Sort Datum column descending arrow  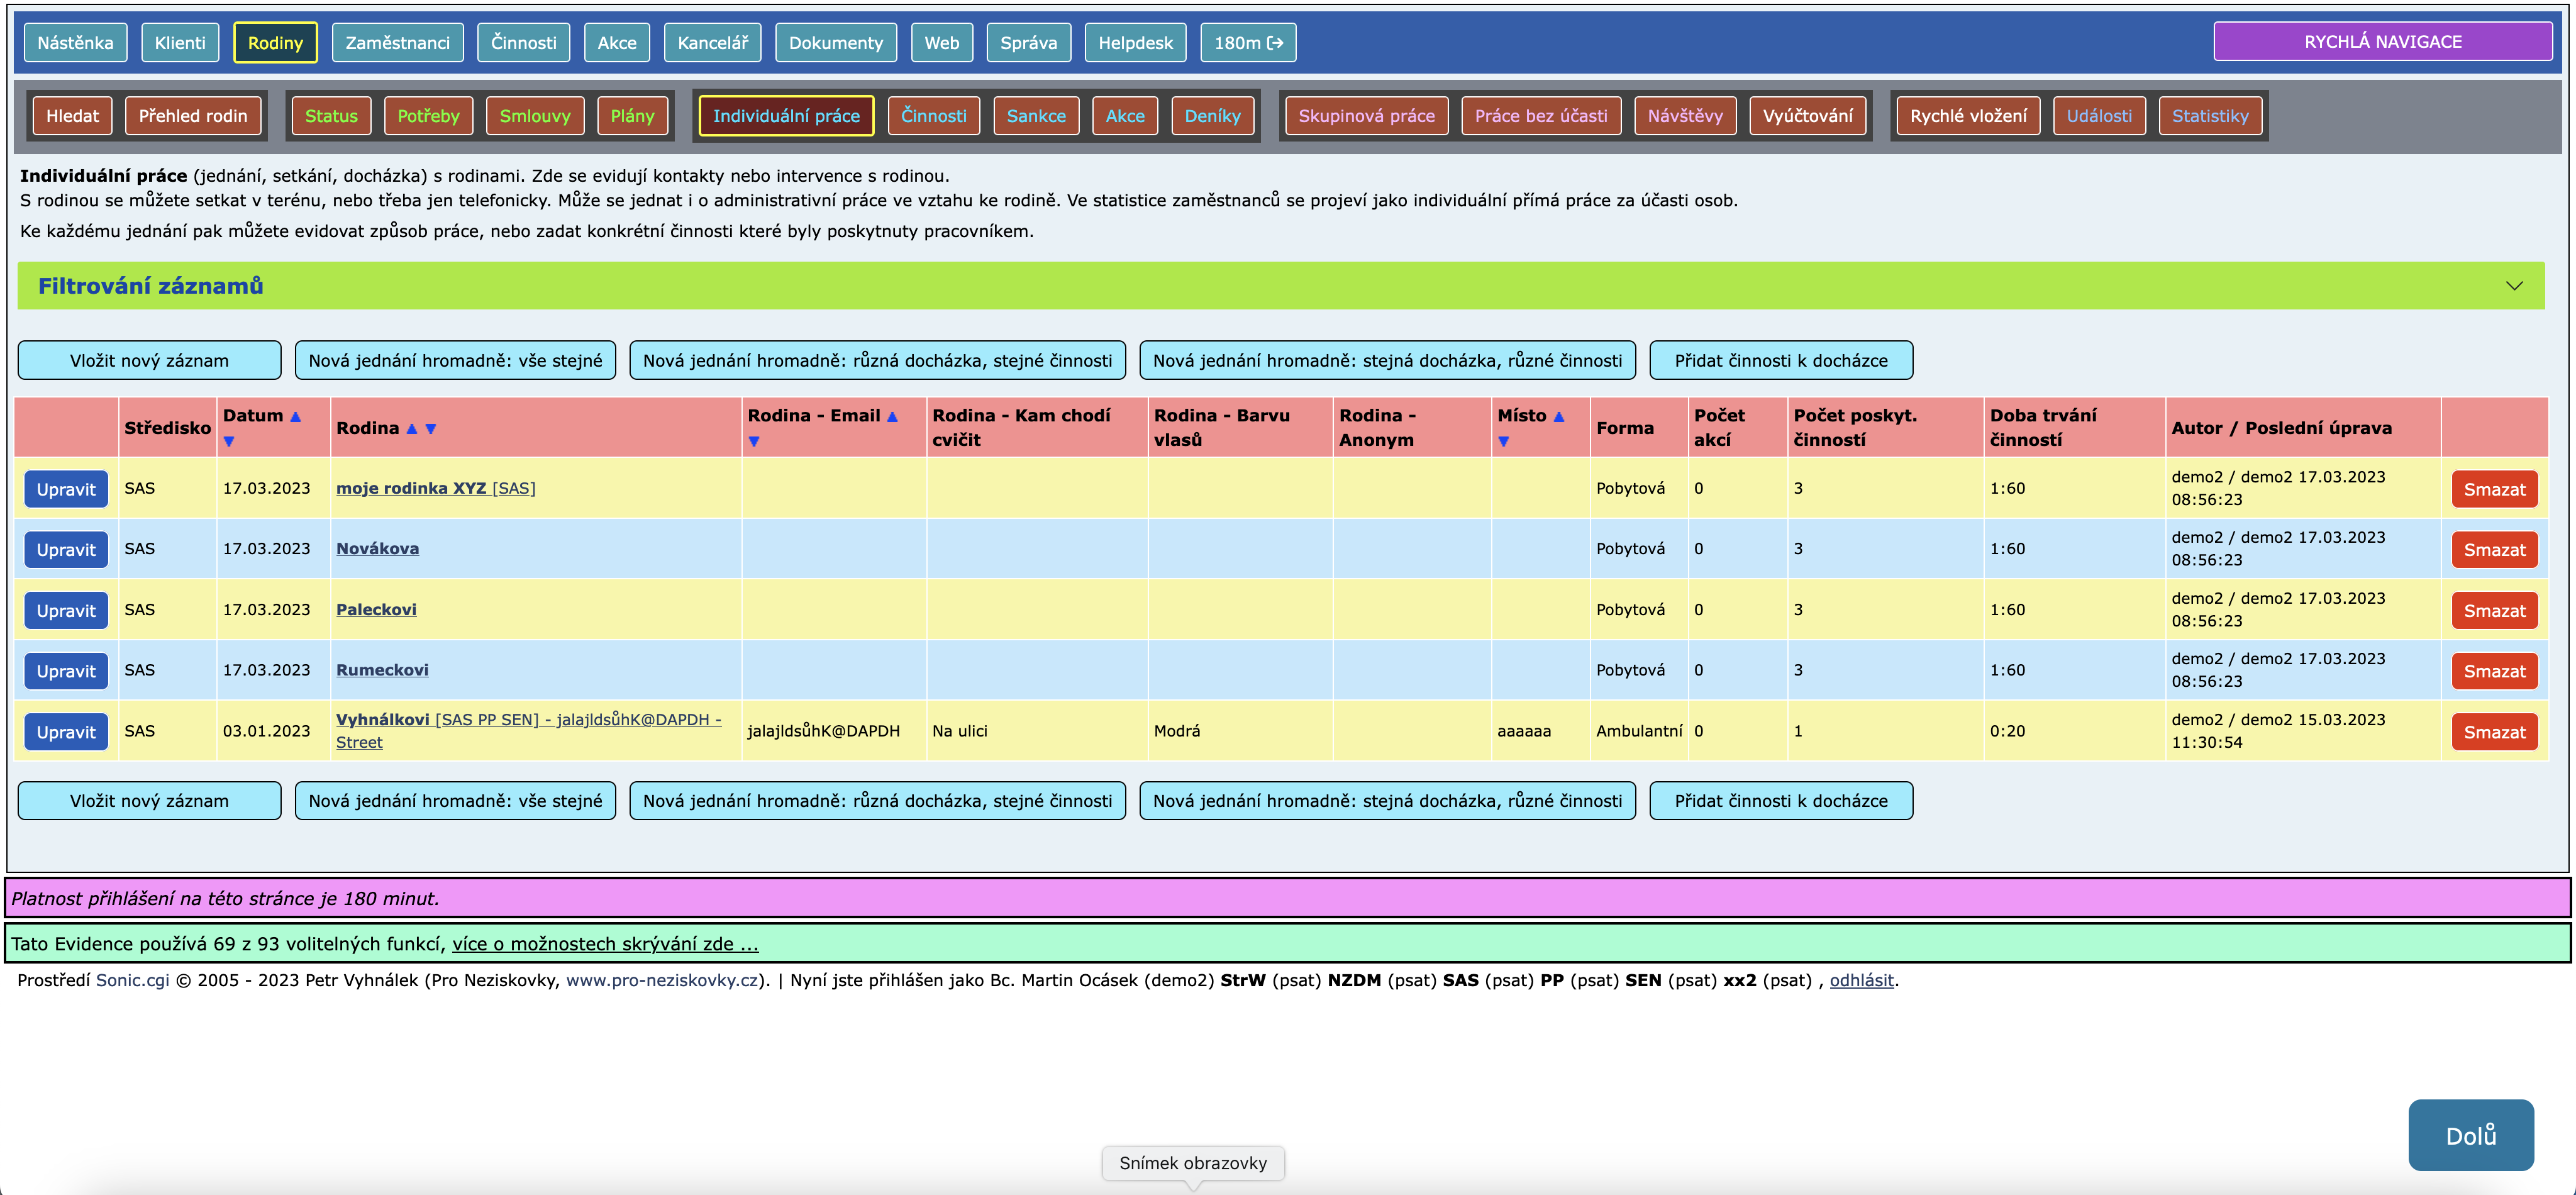(x=229, y=441)
